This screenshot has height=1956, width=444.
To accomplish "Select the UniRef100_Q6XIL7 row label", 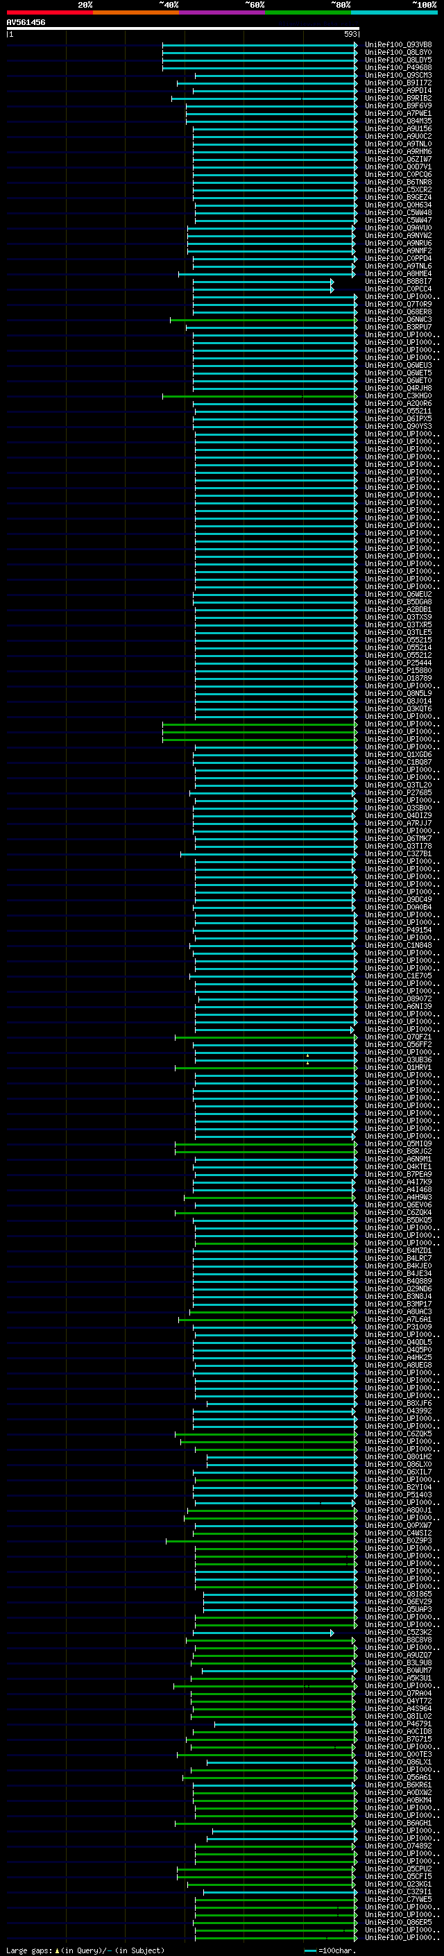I will coord(398,1472).
